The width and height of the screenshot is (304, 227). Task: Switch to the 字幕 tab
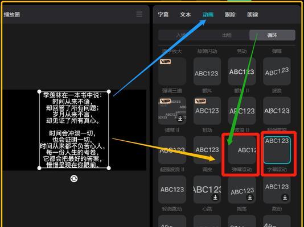(x=163, y=15)
